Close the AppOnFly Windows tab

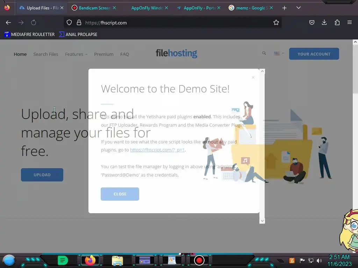166,8
